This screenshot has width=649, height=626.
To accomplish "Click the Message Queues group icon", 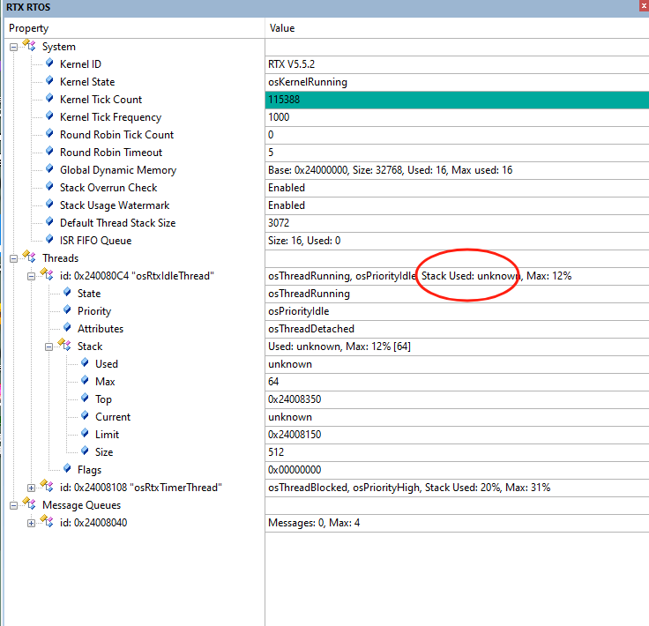I will (29, 503).
